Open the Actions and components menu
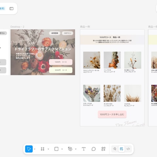 103,149
